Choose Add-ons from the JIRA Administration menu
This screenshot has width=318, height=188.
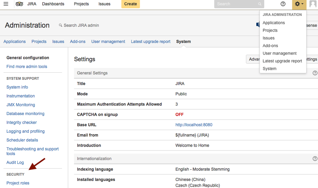[270, 46]
